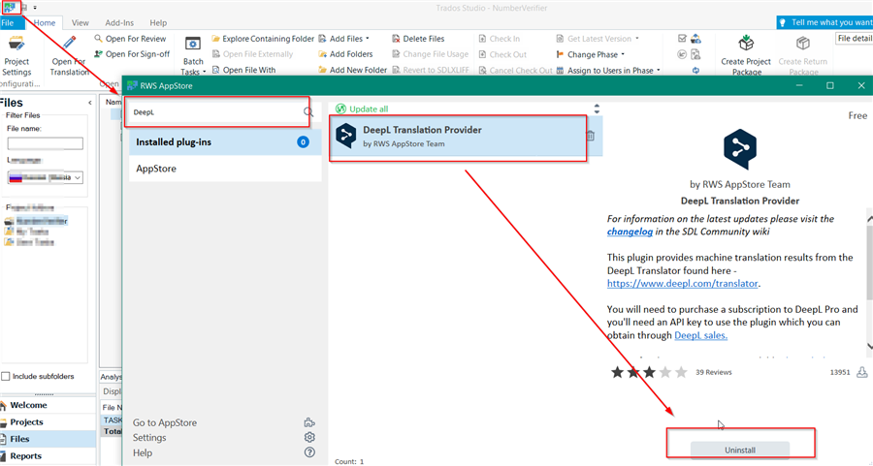Click the Tell me what you want box
The width and height of the screenshot is (873, 466).
click(825, 23)
